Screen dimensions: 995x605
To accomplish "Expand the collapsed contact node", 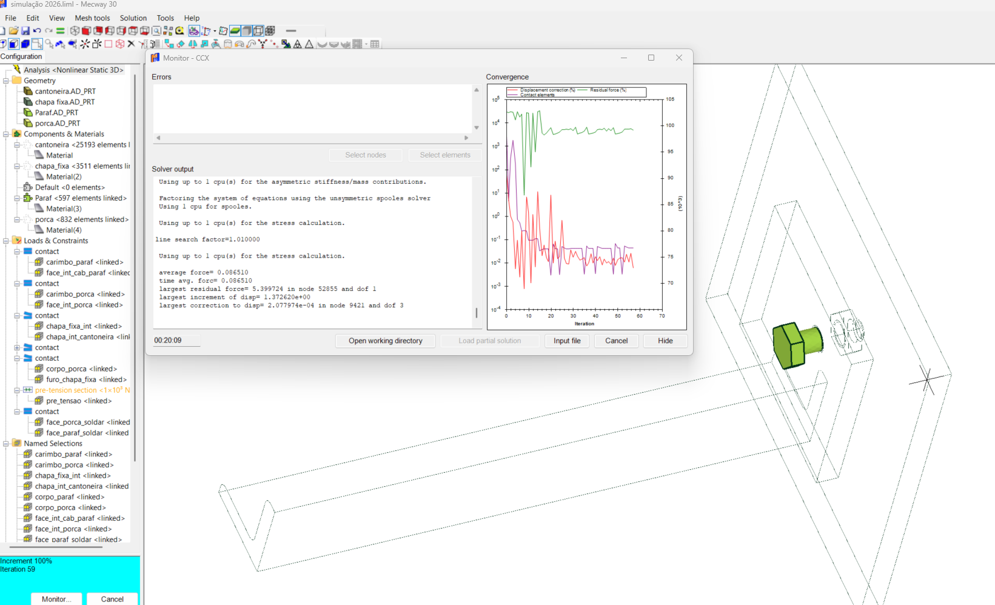I will (x=17, y=348).
